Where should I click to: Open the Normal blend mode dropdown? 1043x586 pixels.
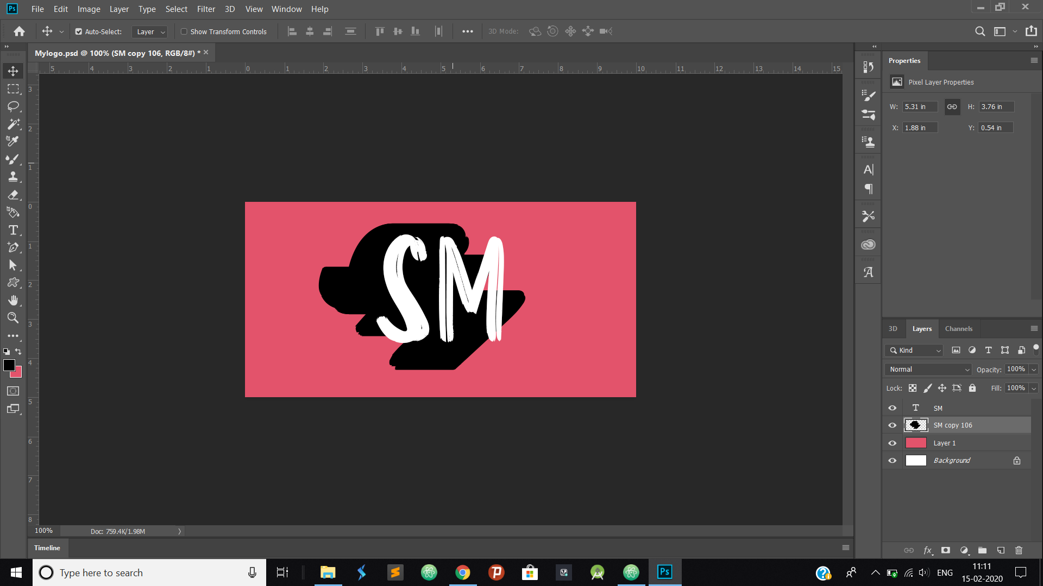(x=928, y=370)
